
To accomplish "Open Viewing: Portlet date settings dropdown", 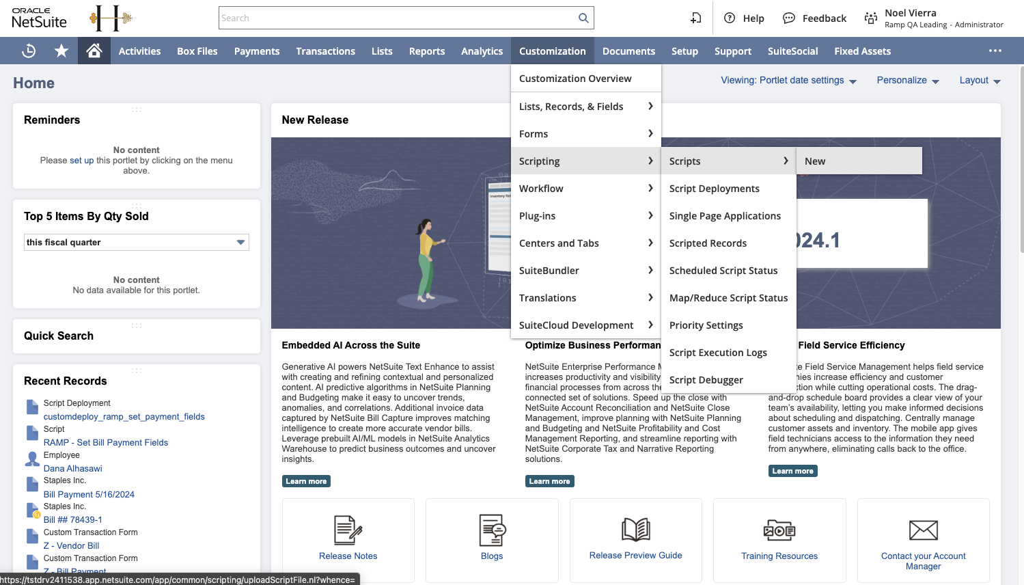I will pyautogui.click(x=788, y=81).
